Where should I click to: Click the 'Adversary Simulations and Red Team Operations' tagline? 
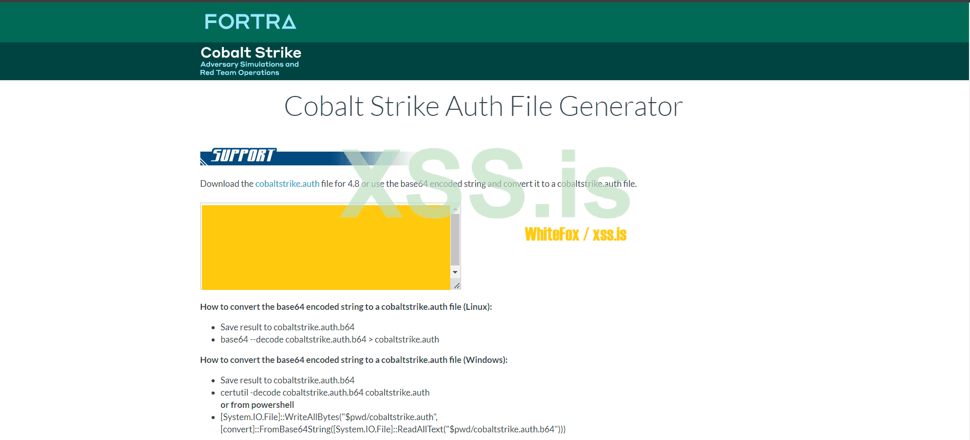coord(249,68)
